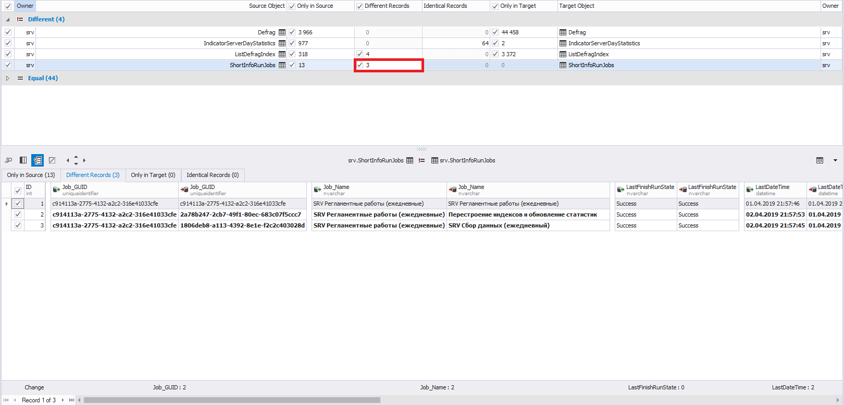Toggle checkbox for data record ID 2
This screenshot has width=844, height=405.
pos(18,214)
